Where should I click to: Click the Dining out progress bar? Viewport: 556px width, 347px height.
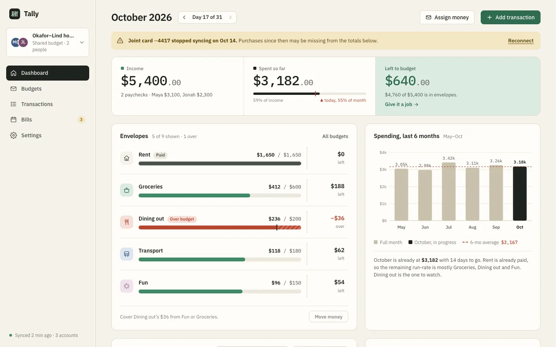point(220,227)
